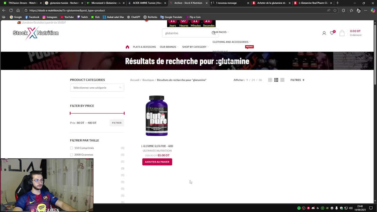The width and height of the screenshot is (377, 212).
Task: Check the 150 Comprimés size filter
Action: (x=71, y=148)
